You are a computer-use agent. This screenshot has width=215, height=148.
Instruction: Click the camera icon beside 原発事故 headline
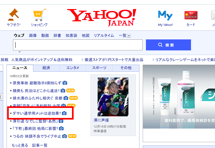point(65,83)
